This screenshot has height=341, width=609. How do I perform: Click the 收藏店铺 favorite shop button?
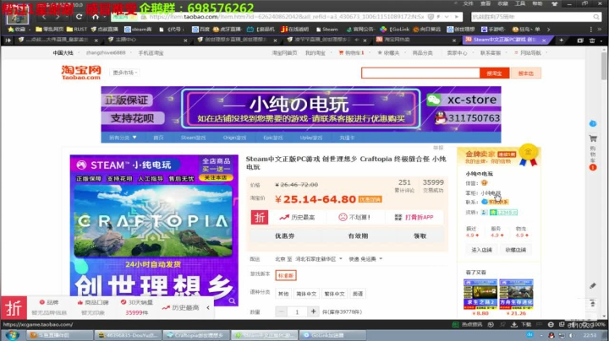click(x=515, y=250)
